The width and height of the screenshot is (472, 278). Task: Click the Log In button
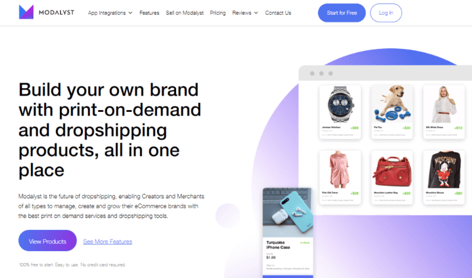click(x=386, y=13)
